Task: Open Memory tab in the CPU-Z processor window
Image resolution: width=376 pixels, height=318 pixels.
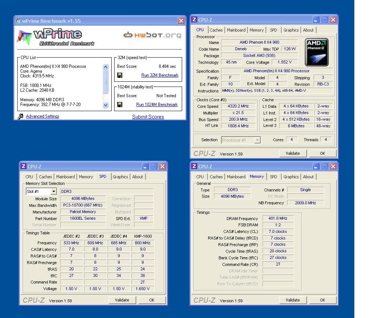Action: coord(256,30)
